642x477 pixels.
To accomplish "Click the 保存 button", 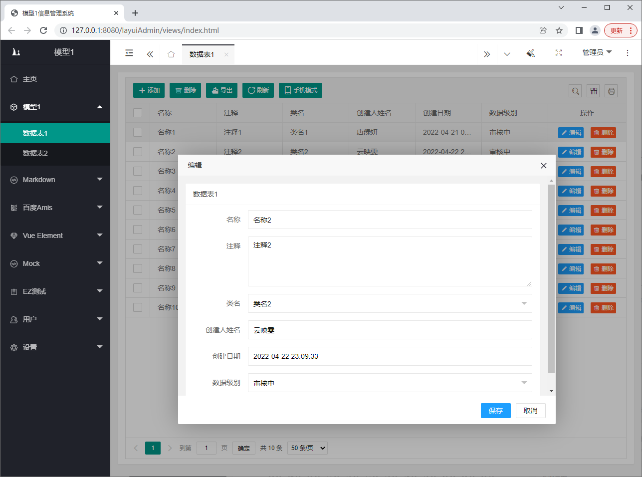I will [495, 411].
